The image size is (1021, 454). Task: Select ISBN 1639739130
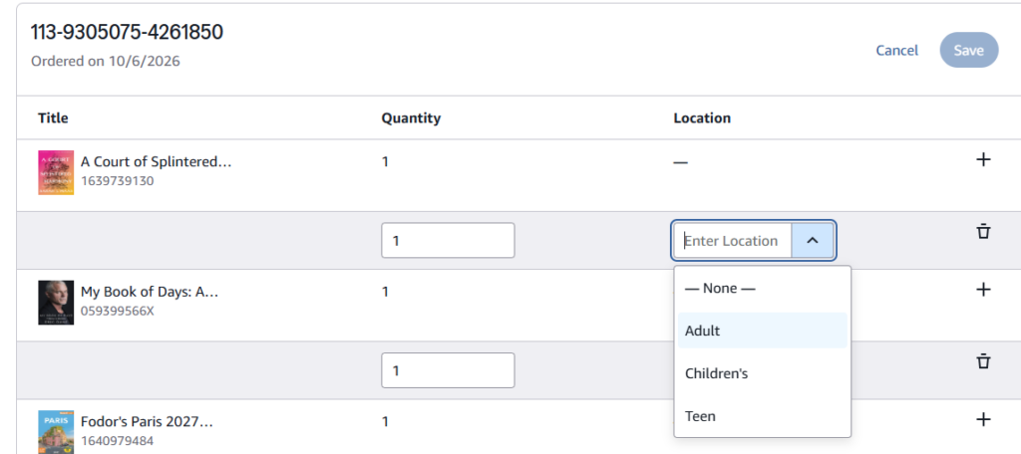click(118, 181)
